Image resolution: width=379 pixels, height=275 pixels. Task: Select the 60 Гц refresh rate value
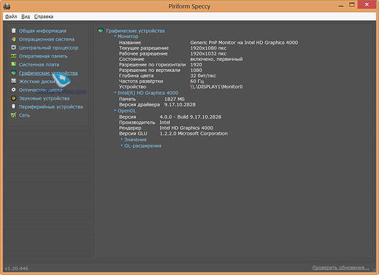pos(197,81)
